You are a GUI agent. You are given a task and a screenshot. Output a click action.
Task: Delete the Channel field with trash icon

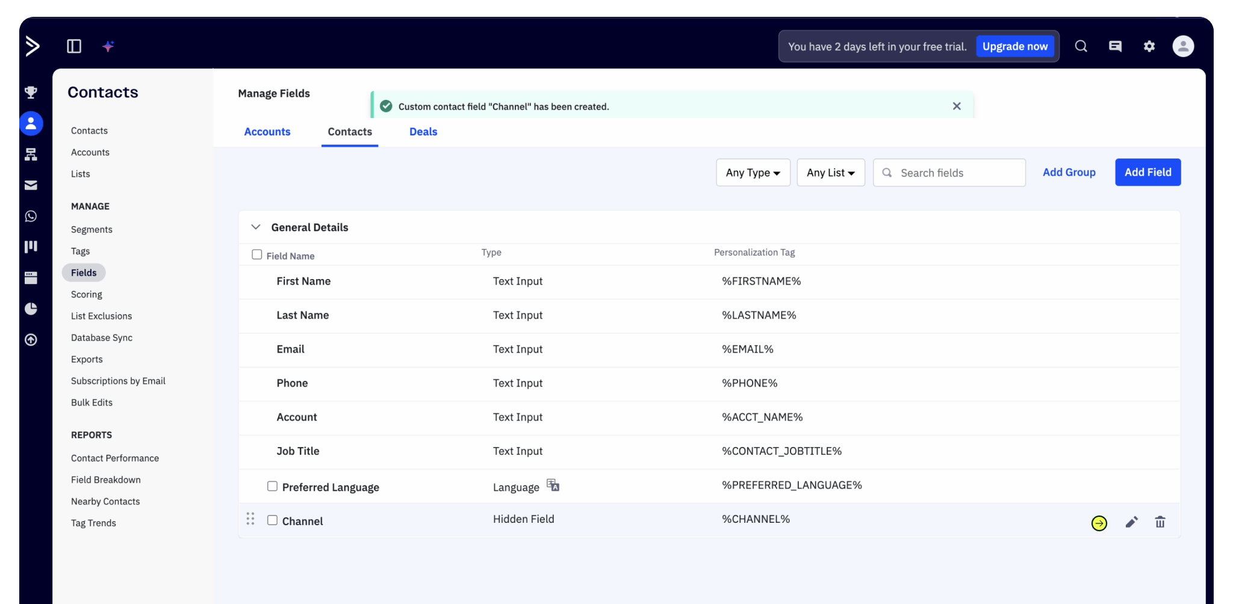click(x=1160, y=522)
